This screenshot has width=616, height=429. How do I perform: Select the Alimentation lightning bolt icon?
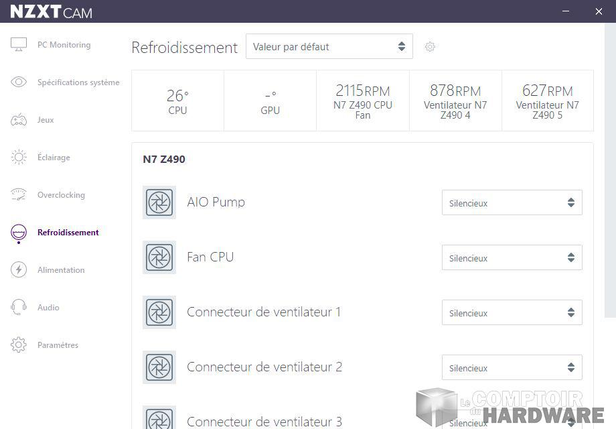(19, 270)
